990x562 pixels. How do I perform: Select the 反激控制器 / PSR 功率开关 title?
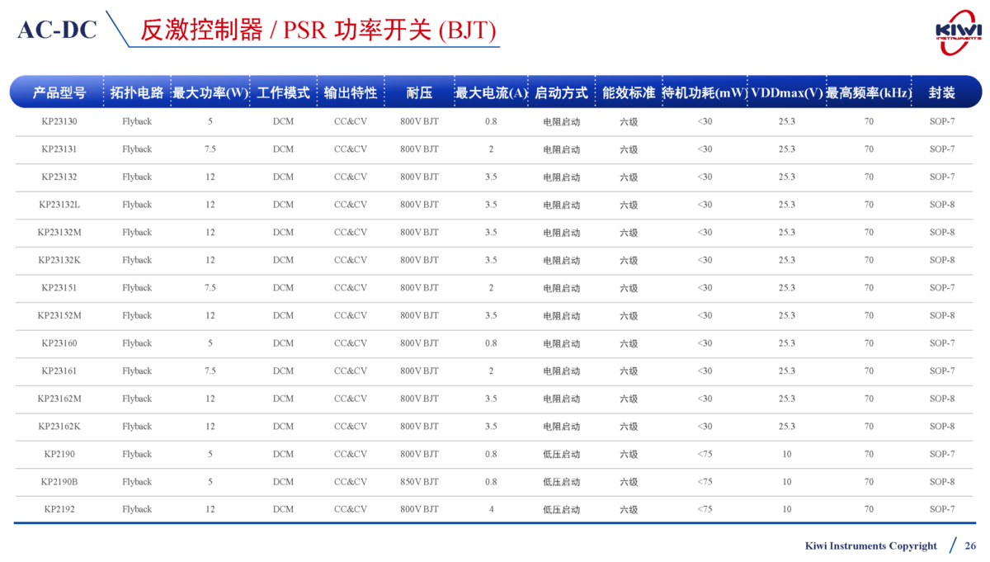coord(318,31)
